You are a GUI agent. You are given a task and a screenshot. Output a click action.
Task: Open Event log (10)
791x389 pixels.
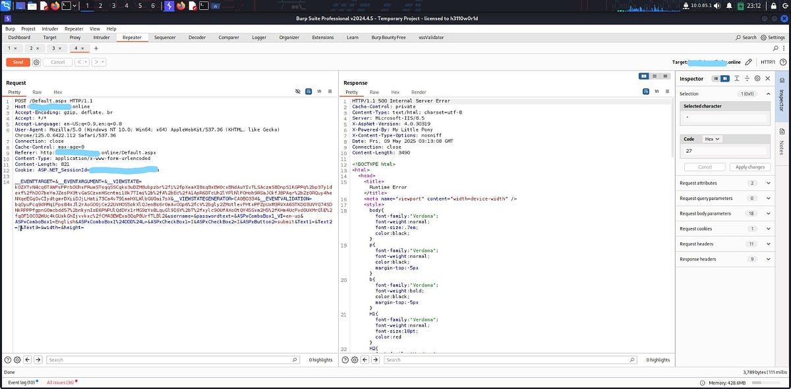[x=22, y=382]
